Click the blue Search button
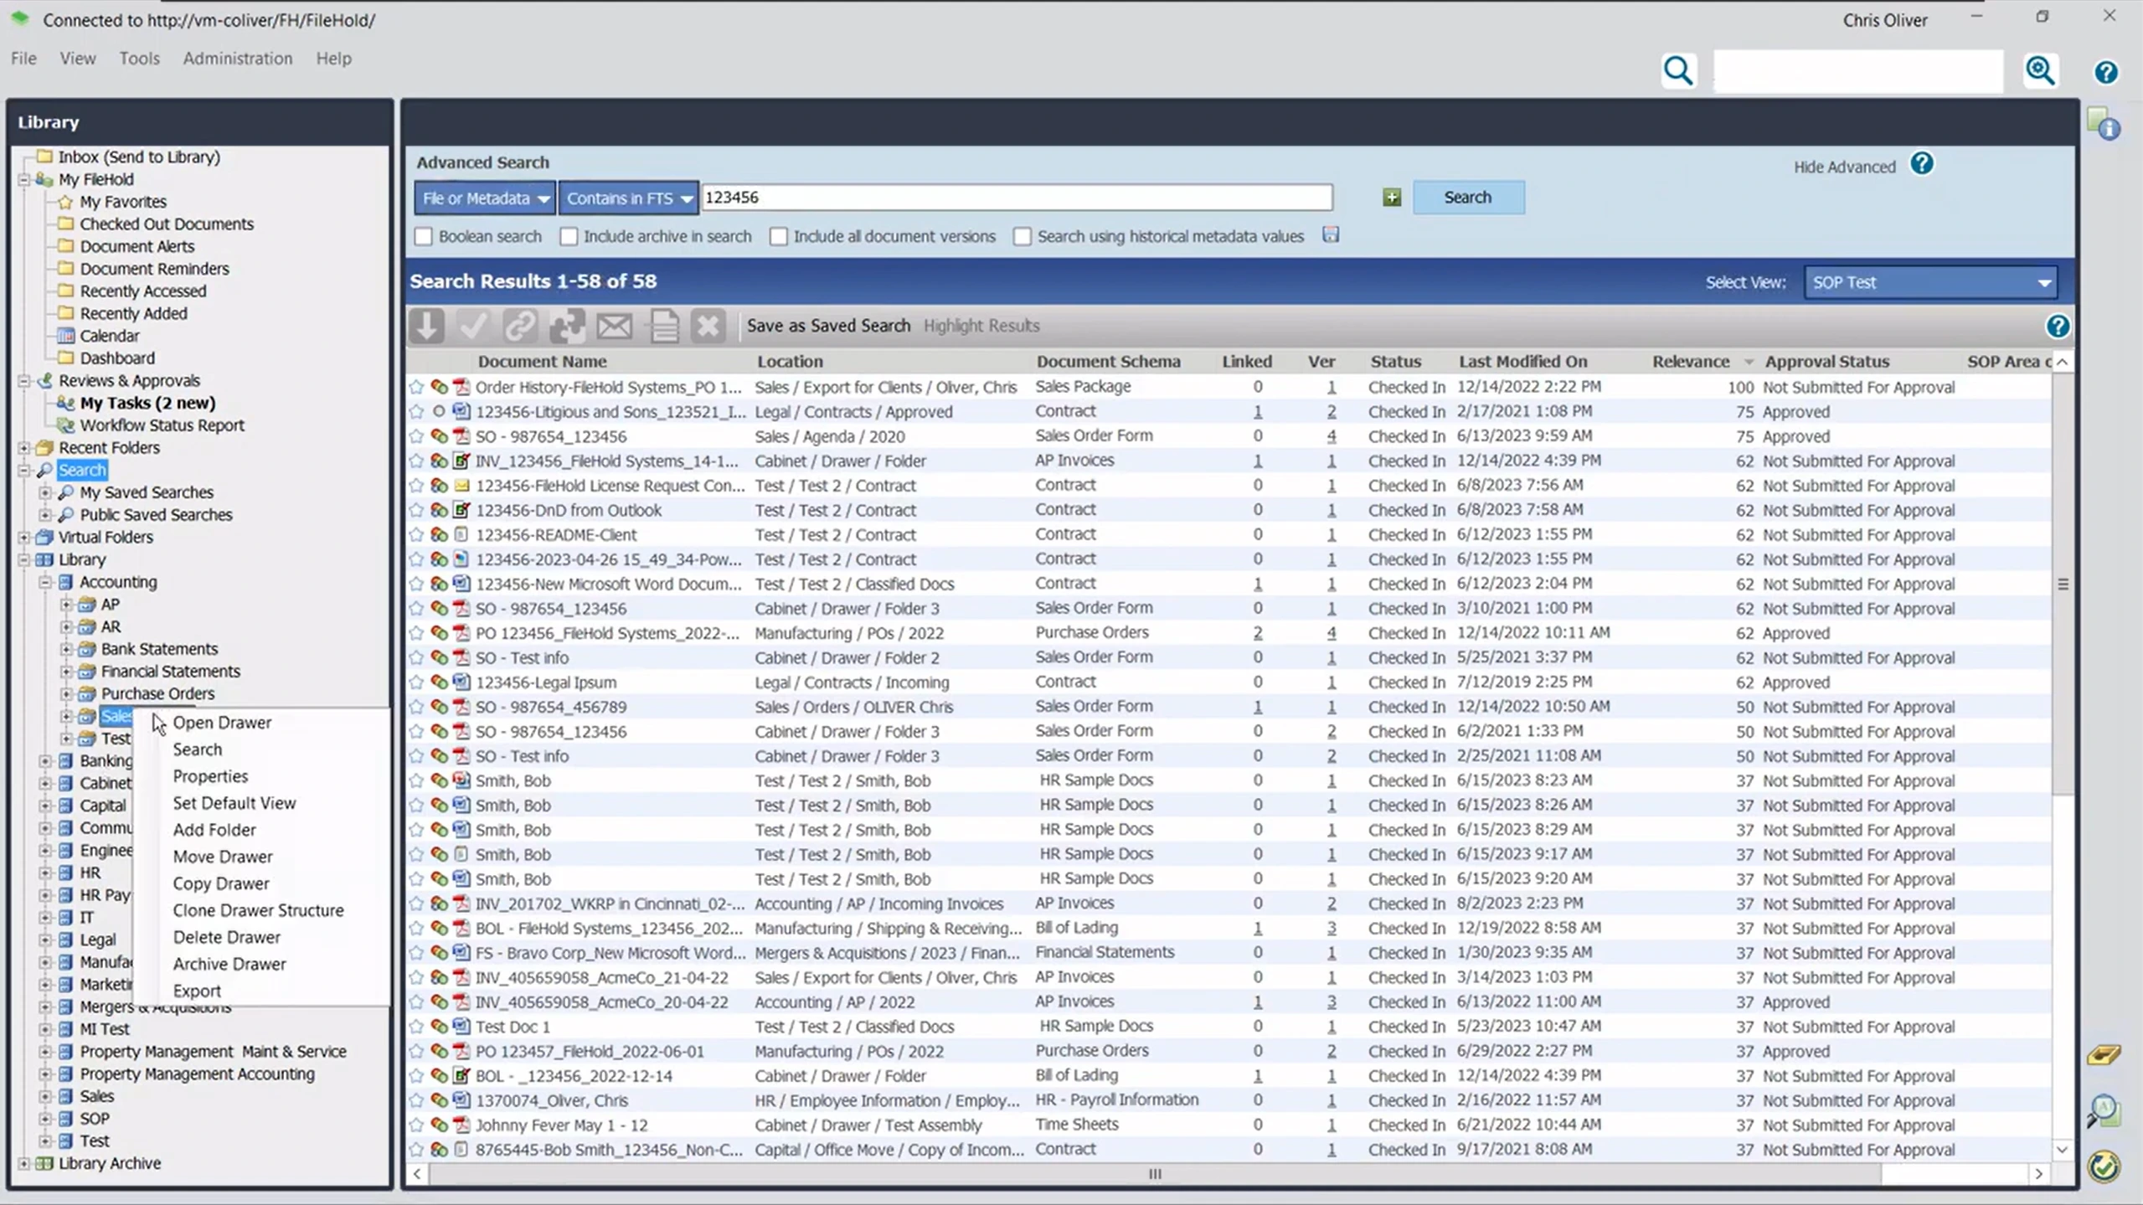 pyautogui.click(x=1468, y=198)
